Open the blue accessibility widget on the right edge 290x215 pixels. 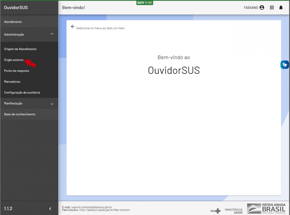click(x=285, y=64)
